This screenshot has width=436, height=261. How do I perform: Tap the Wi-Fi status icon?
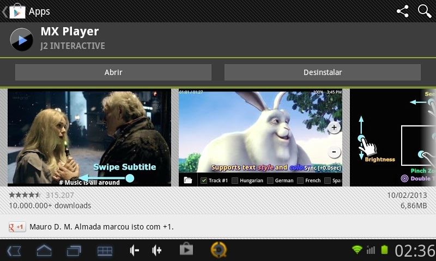[357, 250]
